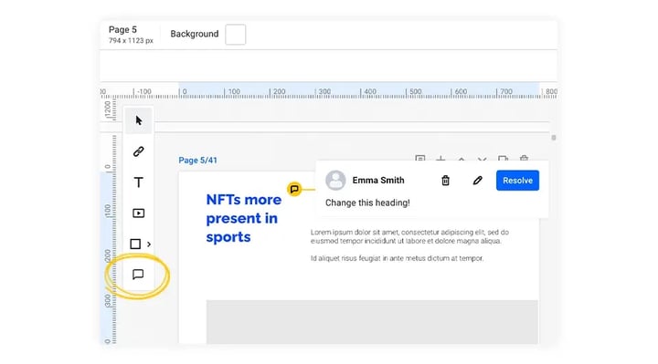Click the move page down arrow icon
Viewport: 658px width, 364px height.
(482, 159)
